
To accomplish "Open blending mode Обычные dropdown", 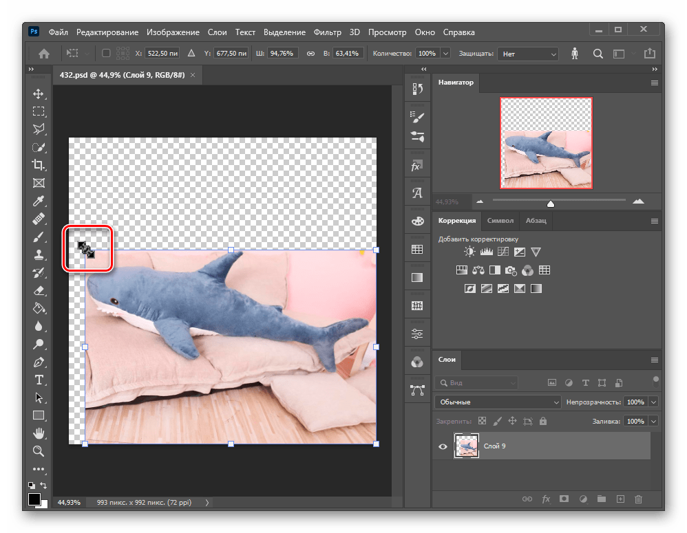I will 498,402.
